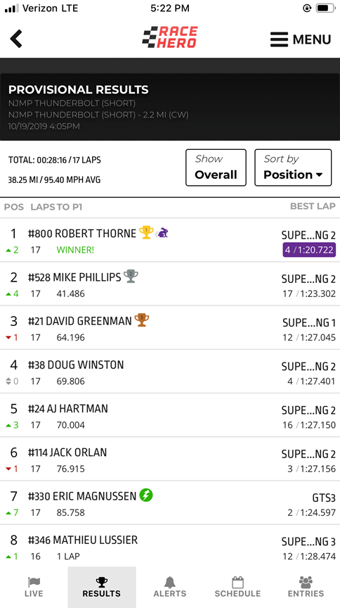Select the Results tab
This screenshot has height=608, width=340.
pyautogui.click(x=102, y=587)
